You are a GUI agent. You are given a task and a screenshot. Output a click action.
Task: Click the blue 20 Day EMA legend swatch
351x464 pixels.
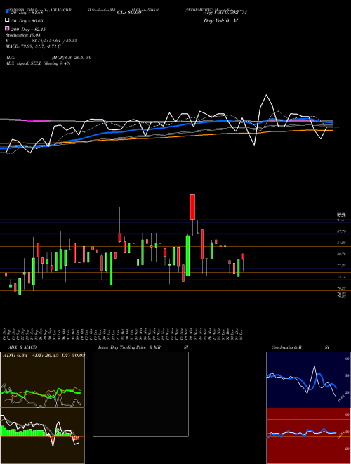click(x=7, y=12)
